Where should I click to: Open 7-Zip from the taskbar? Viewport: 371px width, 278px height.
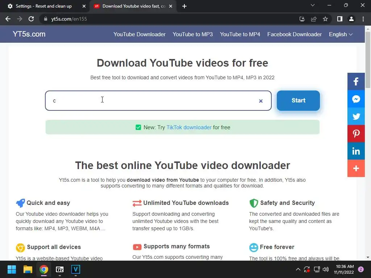coord(60,269)
